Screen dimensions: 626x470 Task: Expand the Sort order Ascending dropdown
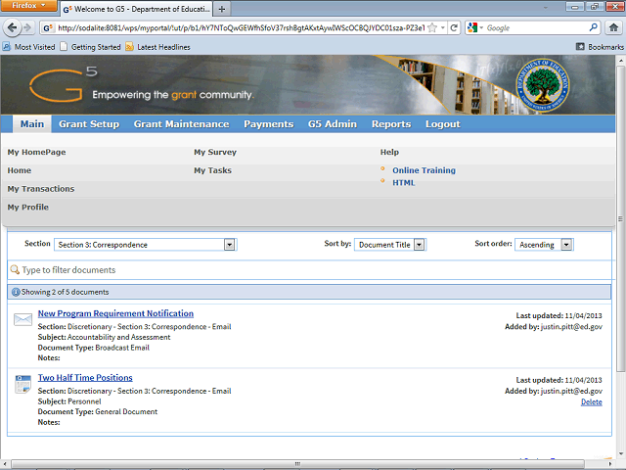point(566,244)
